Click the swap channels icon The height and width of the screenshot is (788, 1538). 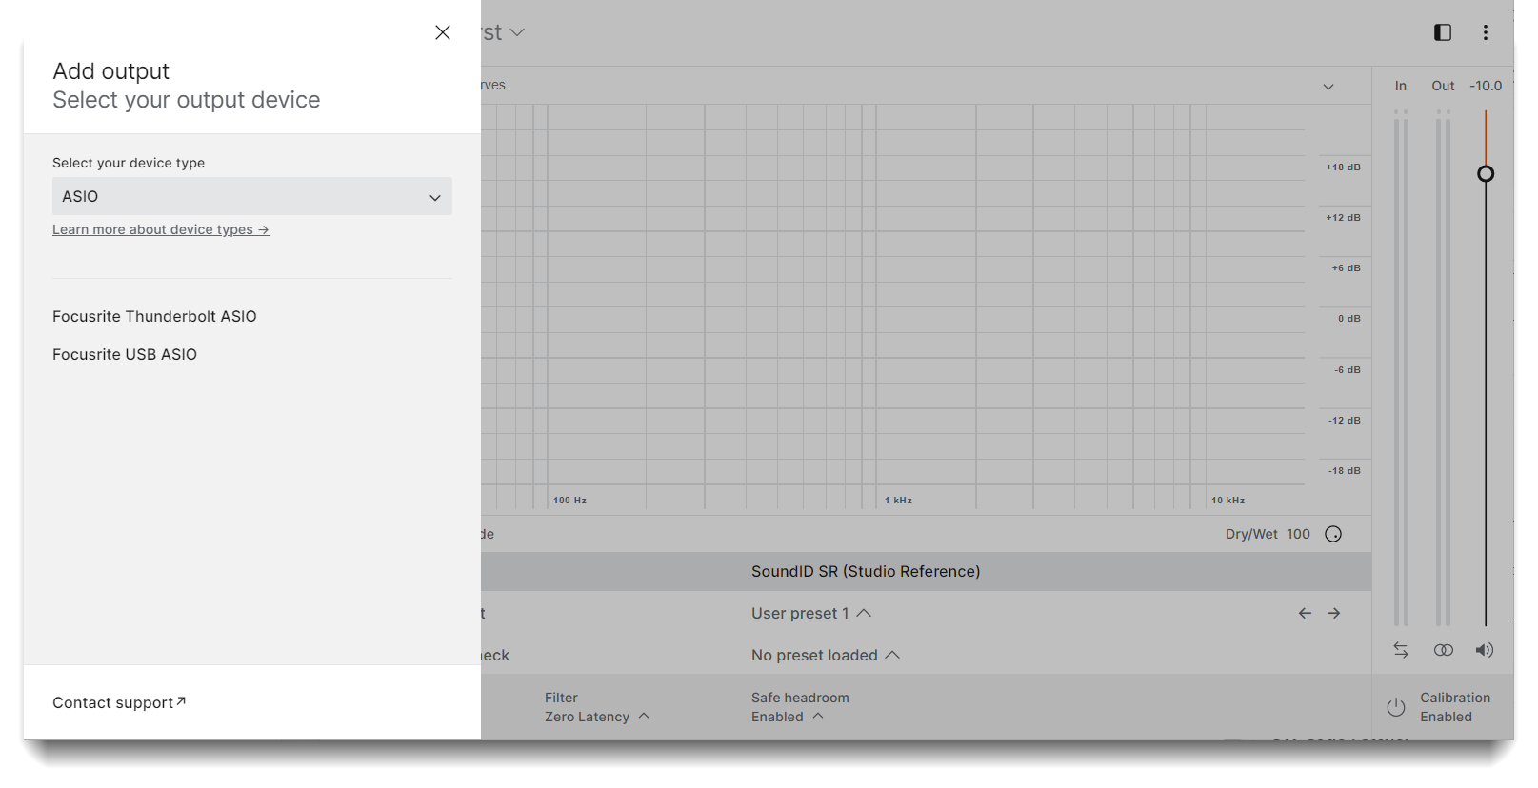(x=1401, y=650)
